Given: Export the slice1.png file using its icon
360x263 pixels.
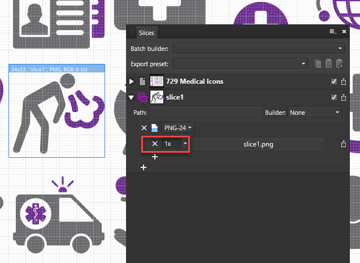Looking at the screenshot, I should (343, 144).
